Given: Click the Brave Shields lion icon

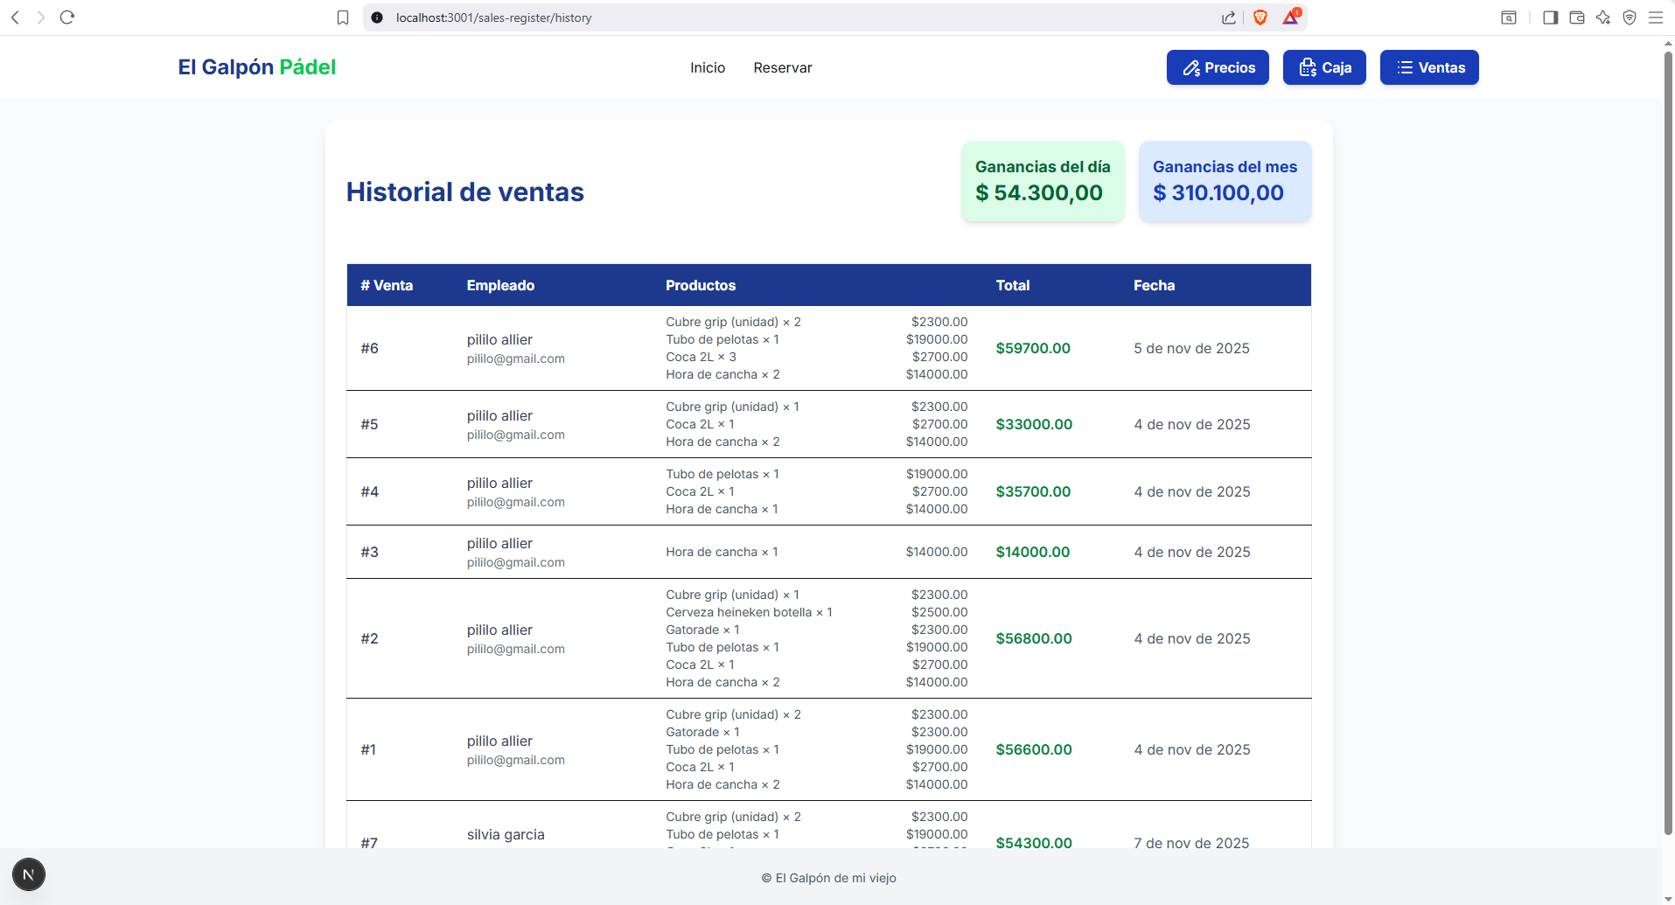Looking at the screenshot, I should pyautogui.click(x=1260, y=17).
